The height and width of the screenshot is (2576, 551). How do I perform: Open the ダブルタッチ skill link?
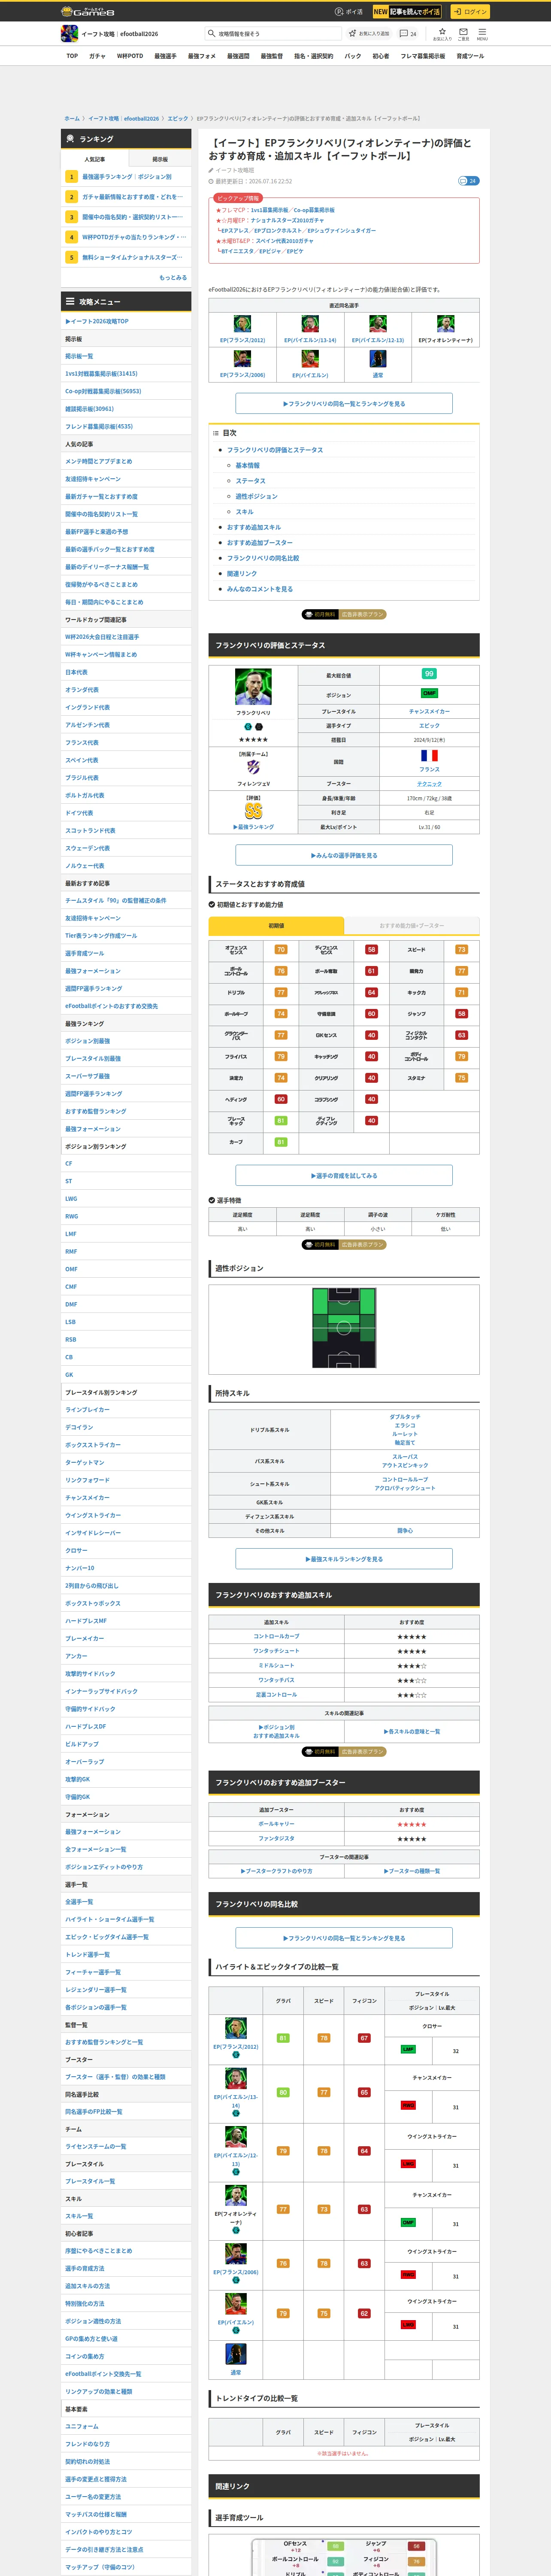pos(405,1417)
